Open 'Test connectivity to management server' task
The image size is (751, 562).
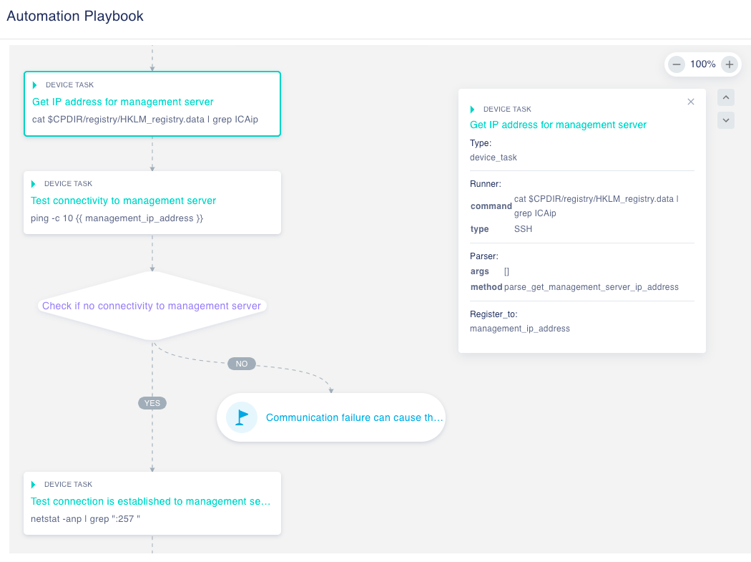(123, 200)
